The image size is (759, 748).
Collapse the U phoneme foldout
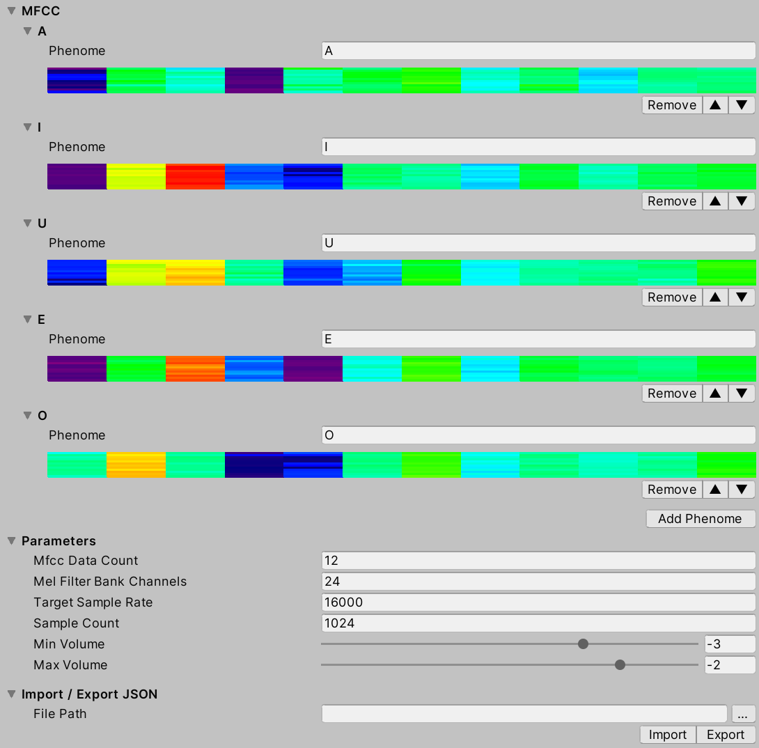click(x=28, y=223)
